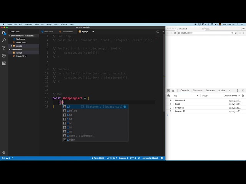The height and width of the screenshot is (184, 246).
Task: Clear the console with the ban icon
Action: point(168,95)
